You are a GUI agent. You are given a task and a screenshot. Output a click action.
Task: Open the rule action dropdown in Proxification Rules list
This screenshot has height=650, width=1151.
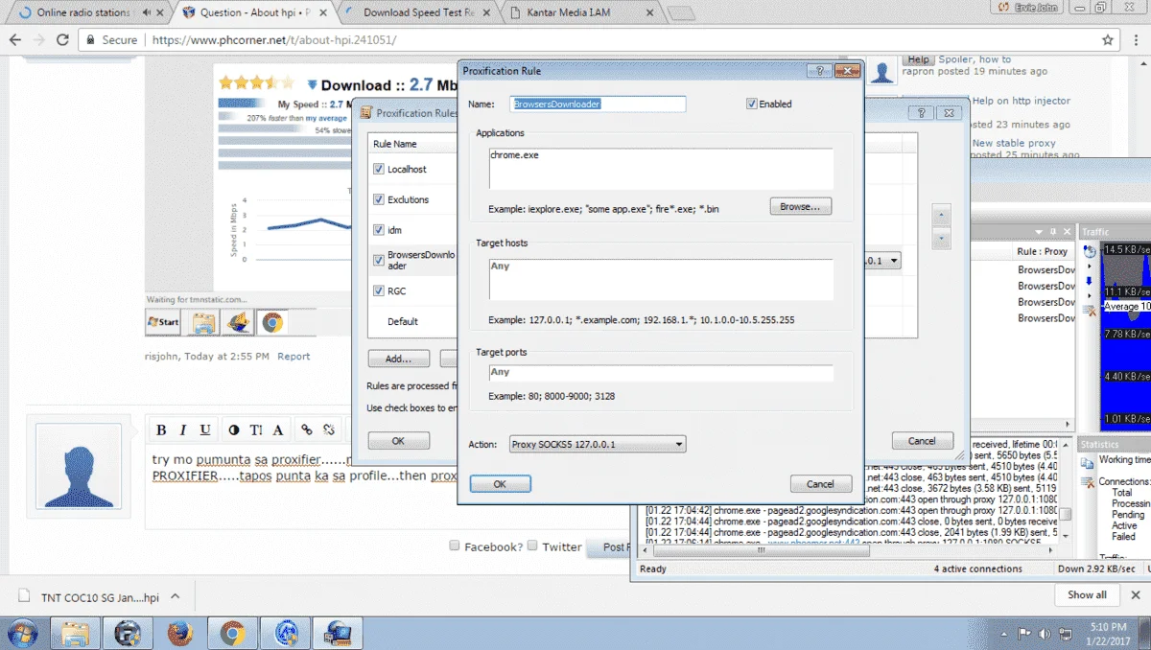(895, 261)
